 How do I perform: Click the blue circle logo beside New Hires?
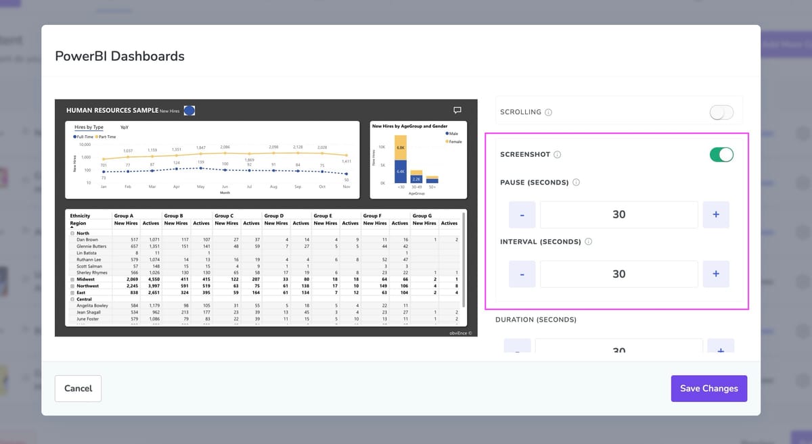[x=189, y=110]
